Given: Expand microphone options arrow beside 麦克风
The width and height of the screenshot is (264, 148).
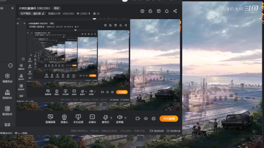Looking at the screenshot, I should tap(111, 118).
